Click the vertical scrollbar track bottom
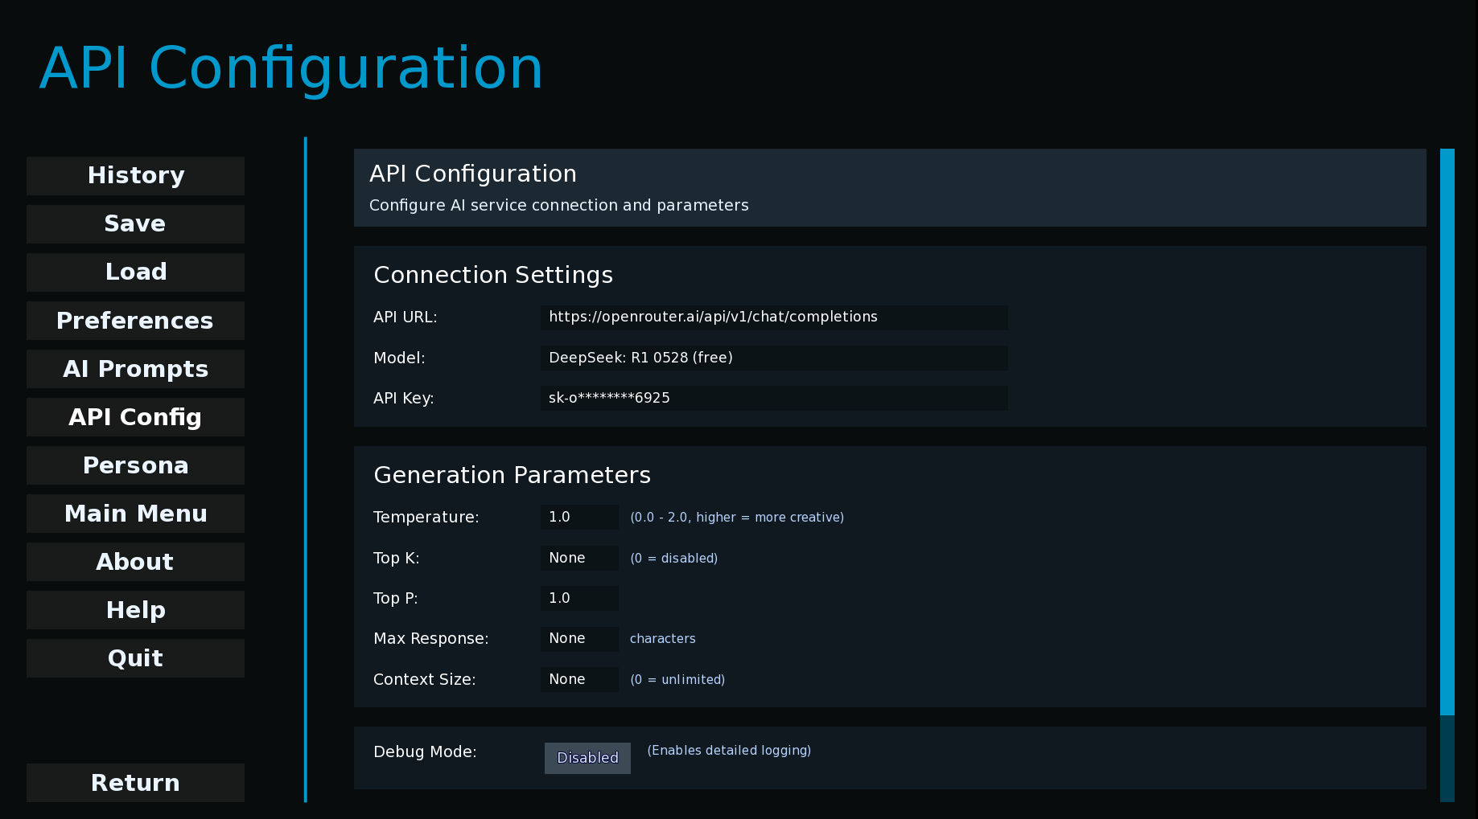Image resolution: width=1478 pixels, height=819 pixels. point(1447,759)
